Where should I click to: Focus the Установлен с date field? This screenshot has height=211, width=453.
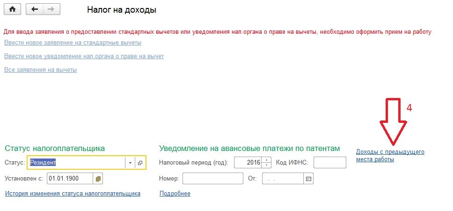click(x=70, y=179)
